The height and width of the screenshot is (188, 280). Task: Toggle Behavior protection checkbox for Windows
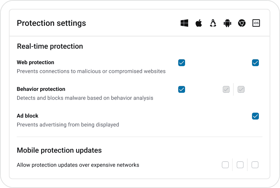[182, 89]
